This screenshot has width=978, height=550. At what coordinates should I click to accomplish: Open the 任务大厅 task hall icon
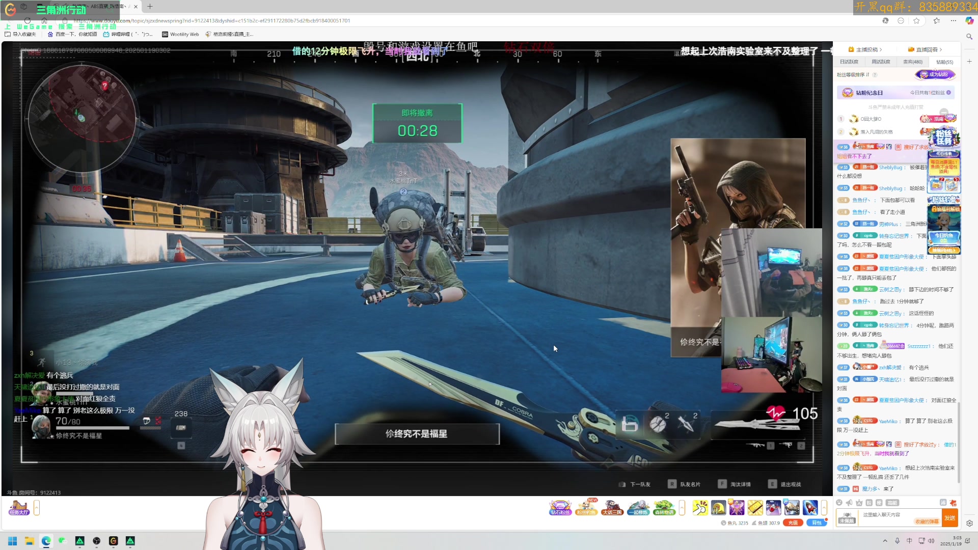point(19,508)
